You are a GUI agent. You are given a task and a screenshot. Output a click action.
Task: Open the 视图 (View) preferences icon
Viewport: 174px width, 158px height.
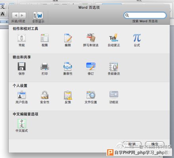(45, 38)
